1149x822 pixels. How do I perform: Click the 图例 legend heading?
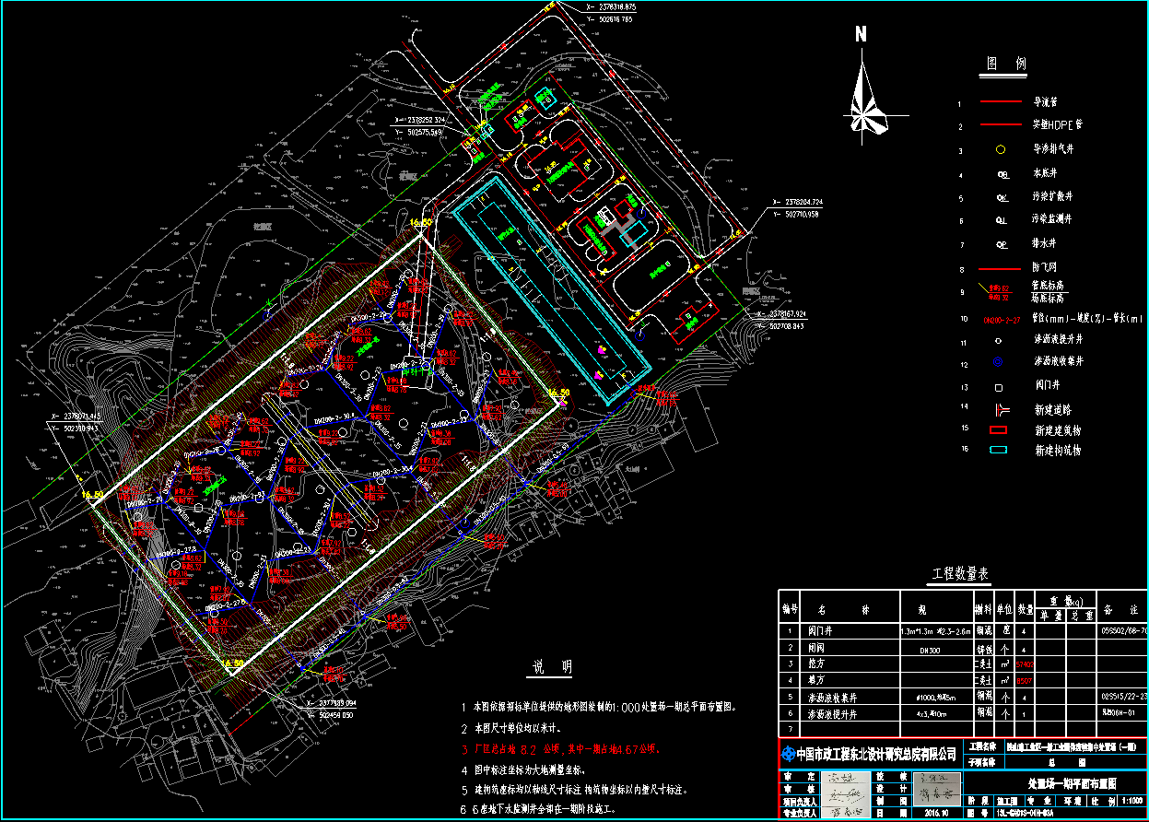tap(1006, 65)
